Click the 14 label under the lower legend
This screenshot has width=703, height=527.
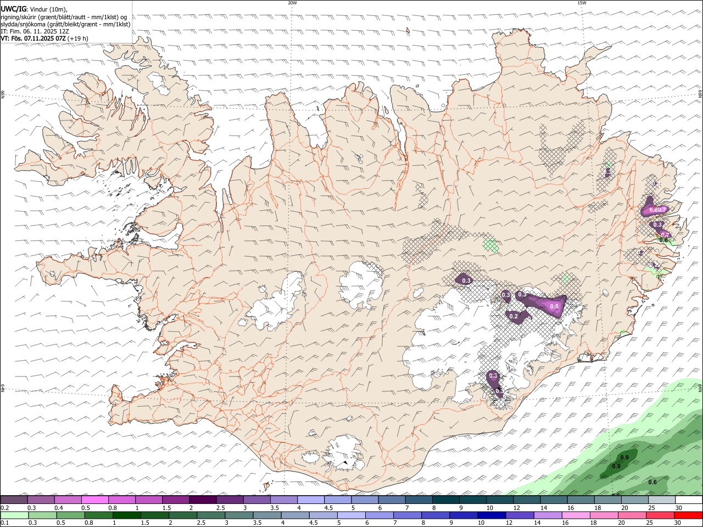pos(536,523)
